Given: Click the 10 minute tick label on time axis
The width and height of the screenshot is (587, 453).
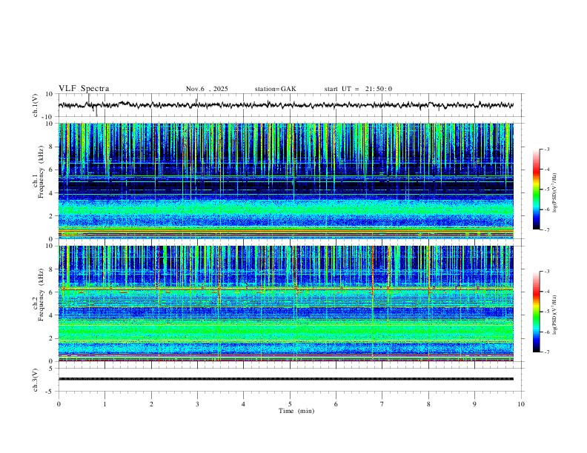Looking at the screenshot, I should click(x=521, y=403).
